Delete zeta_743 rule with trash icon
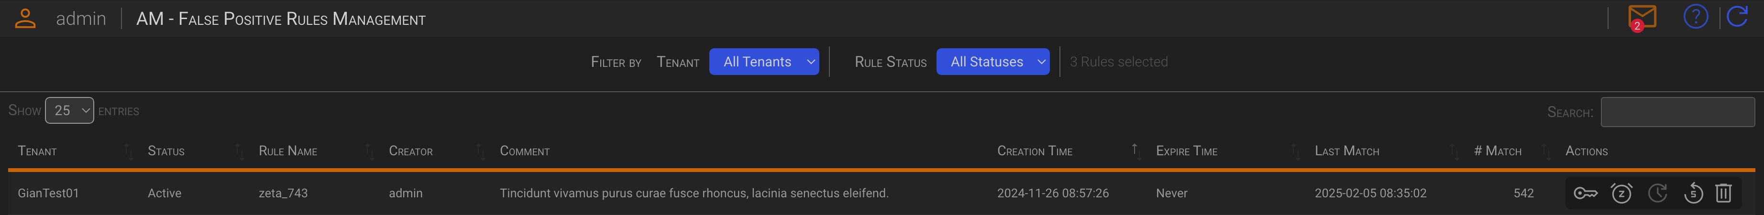The image size is (1764, 215). 1724,194
